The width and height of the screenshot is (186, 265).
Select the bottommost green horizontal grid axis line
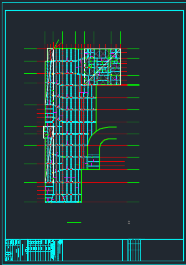pyautogui.click(x=30, y=202)
